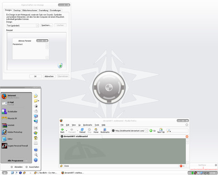Viewport: 218px width, 175px height.
Task: Open the Bookmarks toolbar icon
Action: click(105, 129)
